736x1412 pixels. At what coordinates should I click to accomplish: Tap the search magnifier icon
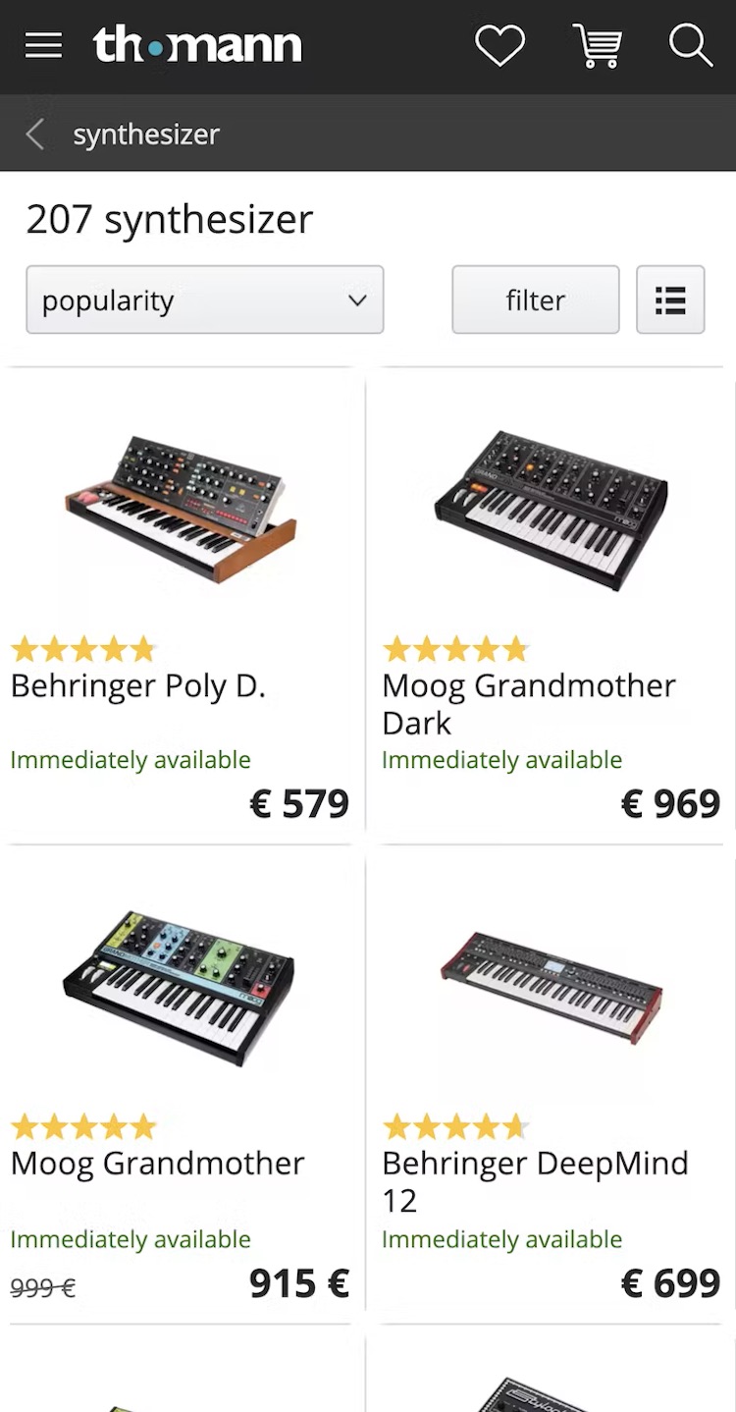pos(690,46)
